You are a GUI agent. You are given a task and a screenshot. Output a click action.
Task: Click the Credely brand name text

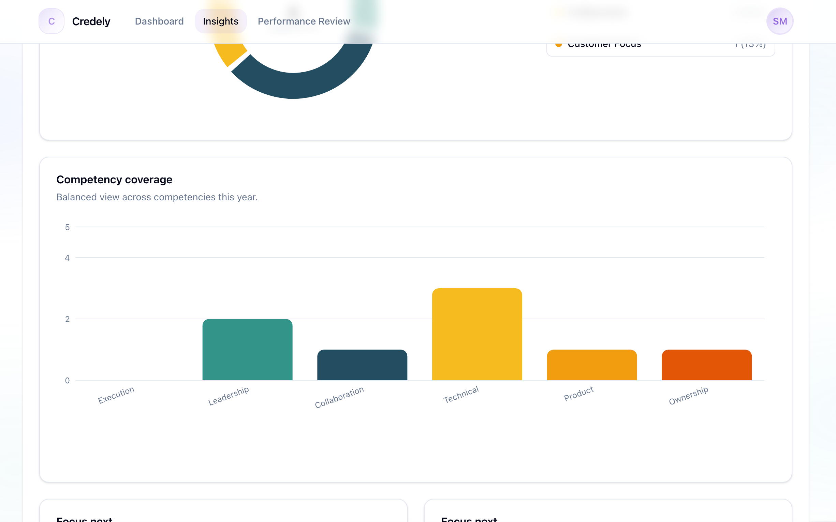(x=91, y=21)
